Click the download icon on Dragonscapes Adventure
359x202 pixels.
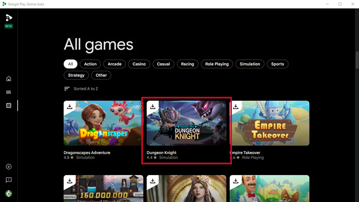tap(70, 107)
